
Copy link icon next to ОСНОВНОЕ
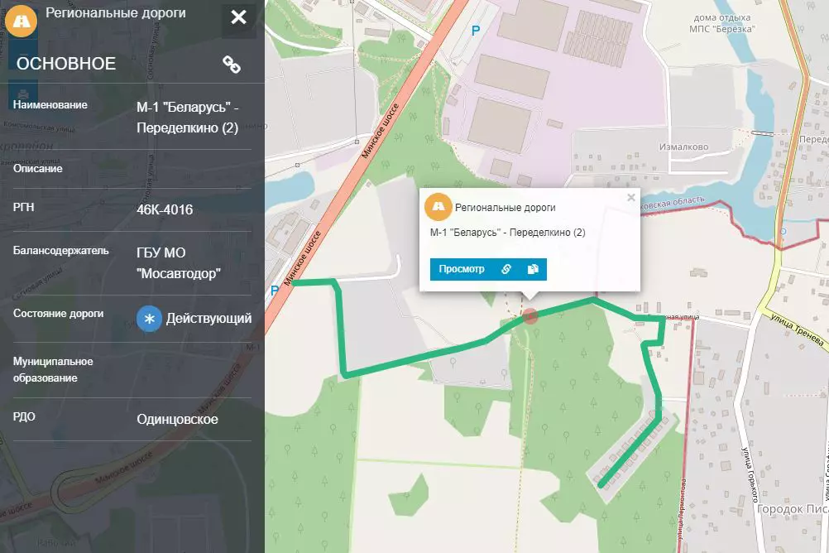click(232, 64)
